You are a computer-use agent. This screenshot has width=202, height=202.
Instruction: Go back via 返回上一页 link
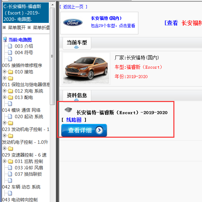[x=73, y=7]
